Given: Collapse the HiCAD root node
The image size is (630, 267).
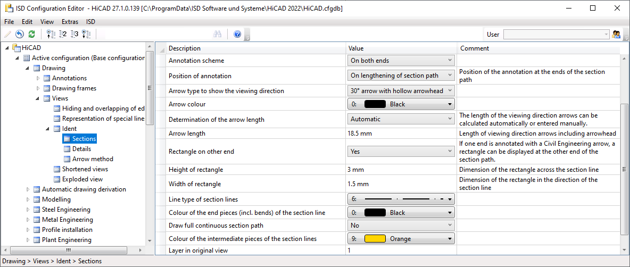Looking at the screenshot, I should (7, 48).
